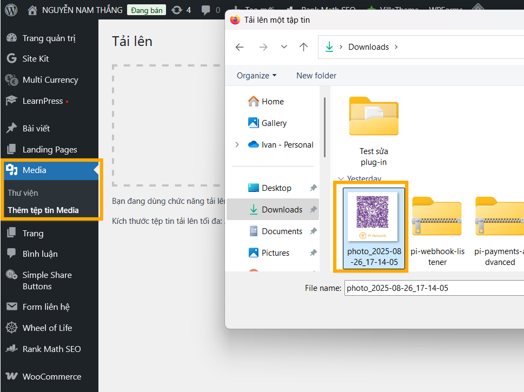Open Multi Currency menu

[x=49, y=80]
